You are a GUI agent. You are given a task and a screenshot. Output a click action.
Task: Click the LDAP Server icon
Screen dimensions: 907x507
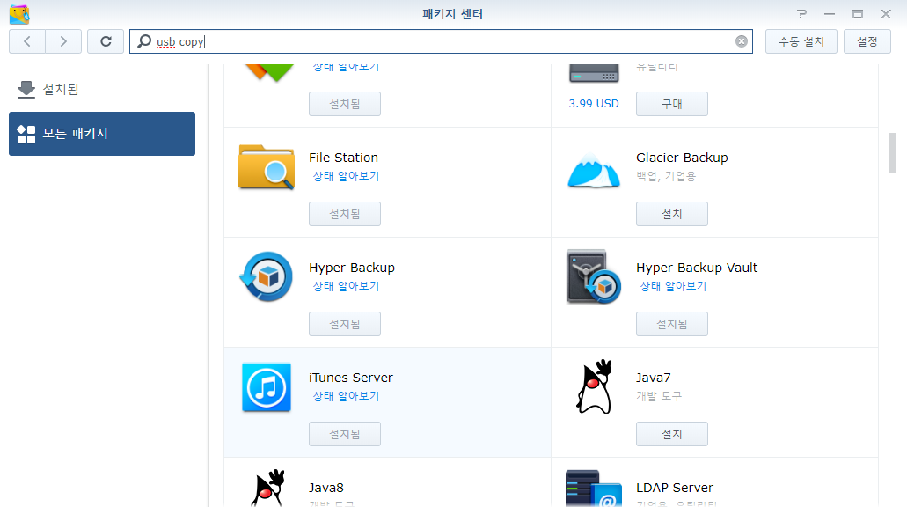594,488
